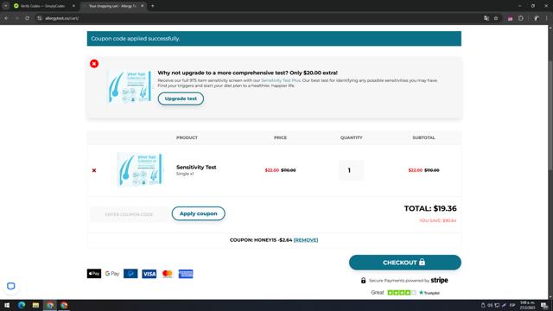Dismiss the upgrade offer with red X
Screen dimensions: 553x311
pos(94,63)
